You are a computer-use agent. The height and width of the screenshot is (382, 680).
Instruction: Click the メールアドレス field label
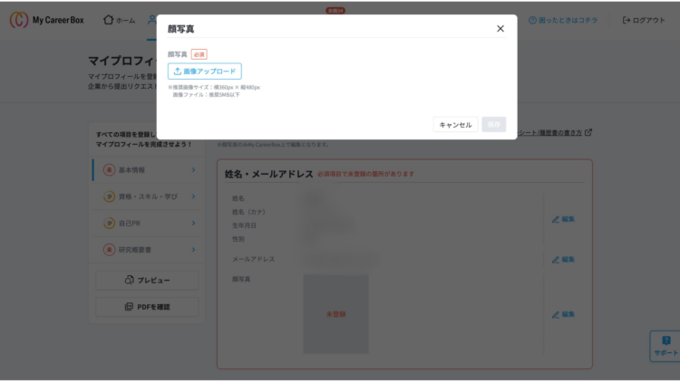(253, 259)
